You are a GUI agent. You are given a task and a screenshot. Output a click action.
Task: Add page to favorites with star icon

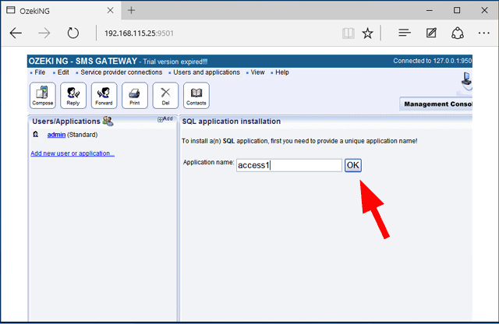(368, 33)
